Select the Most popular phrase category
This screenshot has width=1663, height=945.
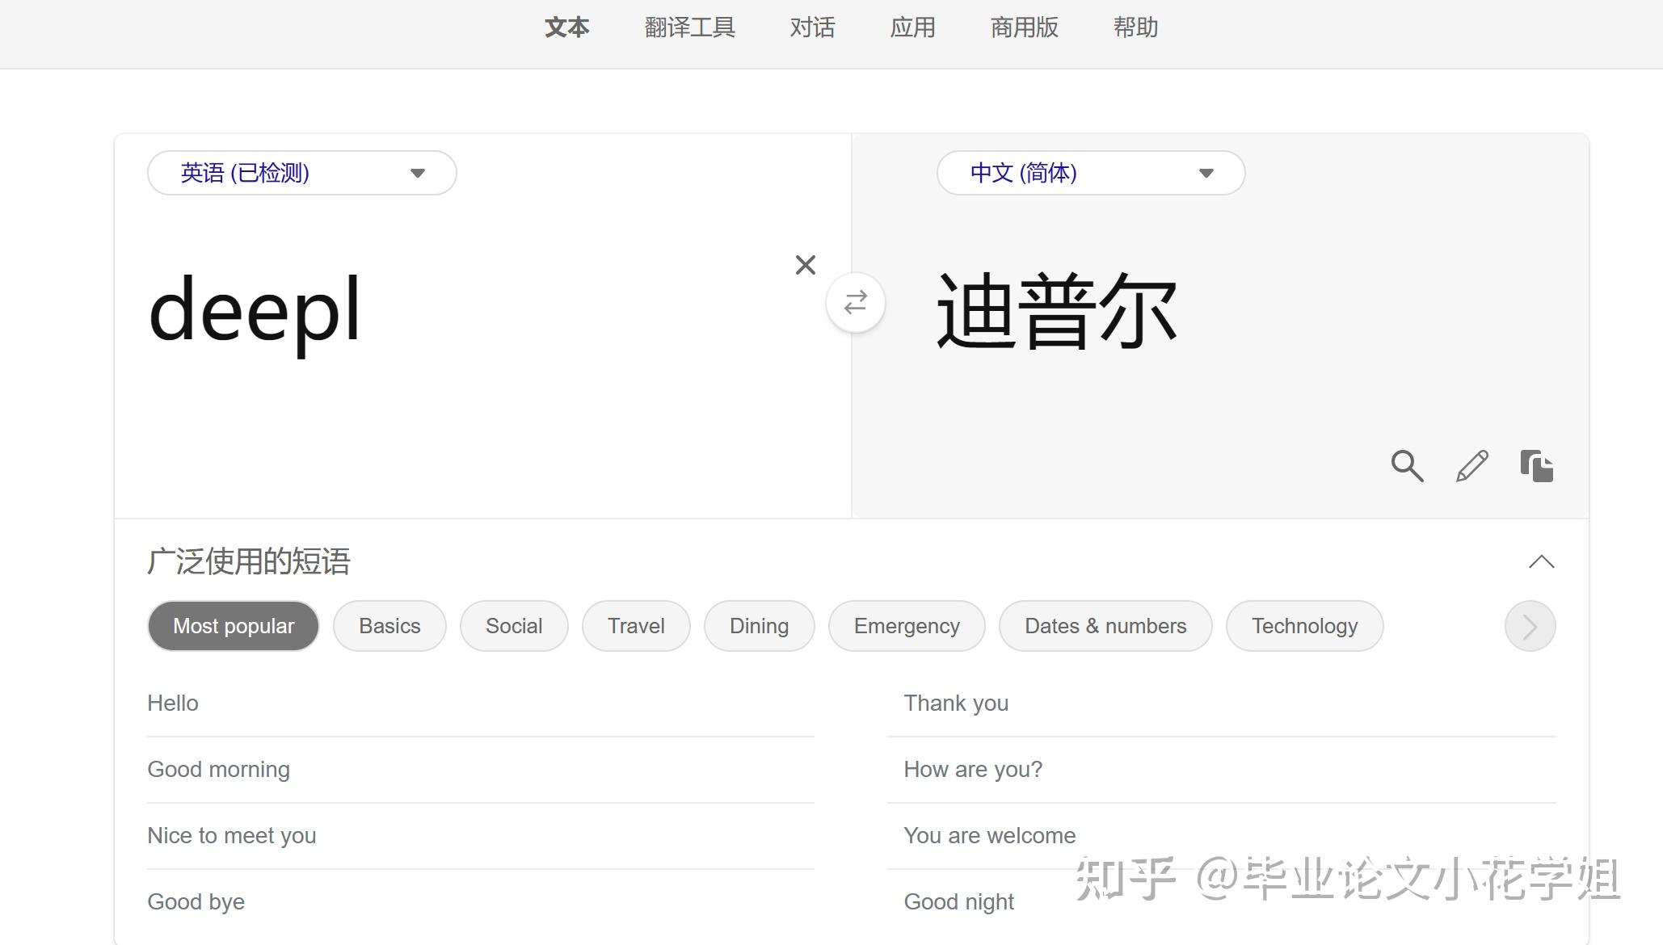(x=234, y=626)
